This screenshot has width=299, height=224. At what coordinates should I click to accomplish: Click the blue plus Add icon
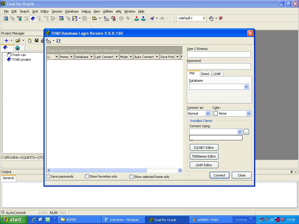coord(6,41)
